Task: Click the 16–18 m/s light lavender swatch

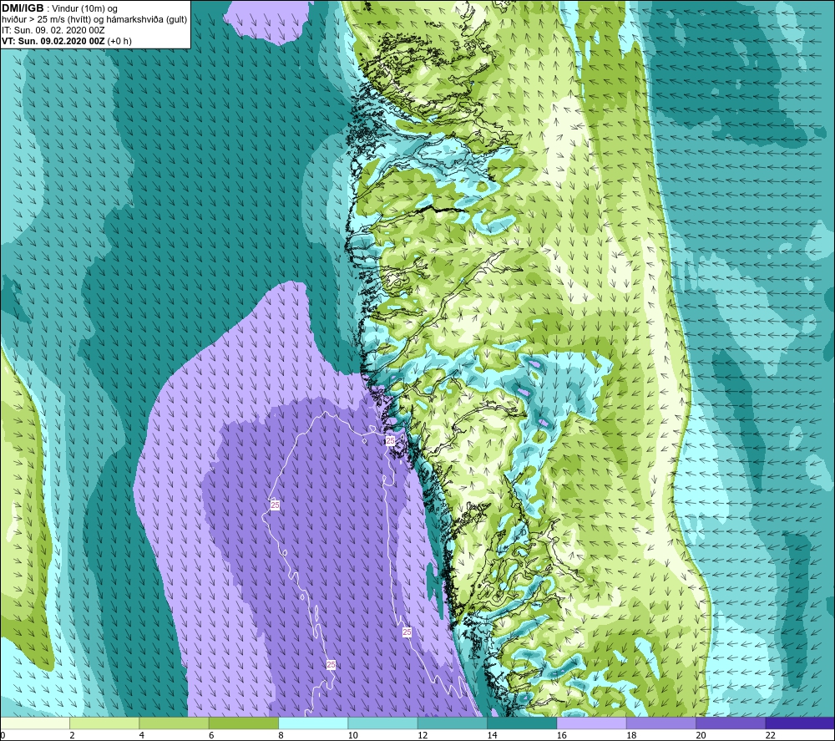Action: click(592, 723)
